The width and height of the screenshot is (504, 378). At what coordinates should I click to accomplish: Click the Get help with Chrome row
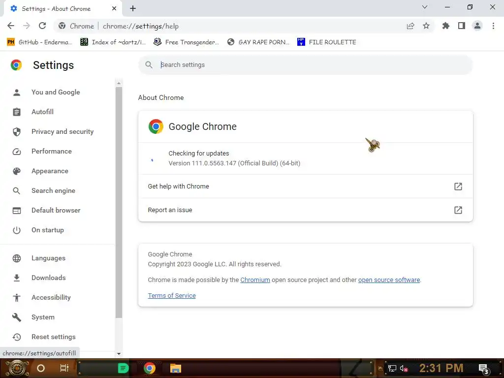tap(305, 187)
